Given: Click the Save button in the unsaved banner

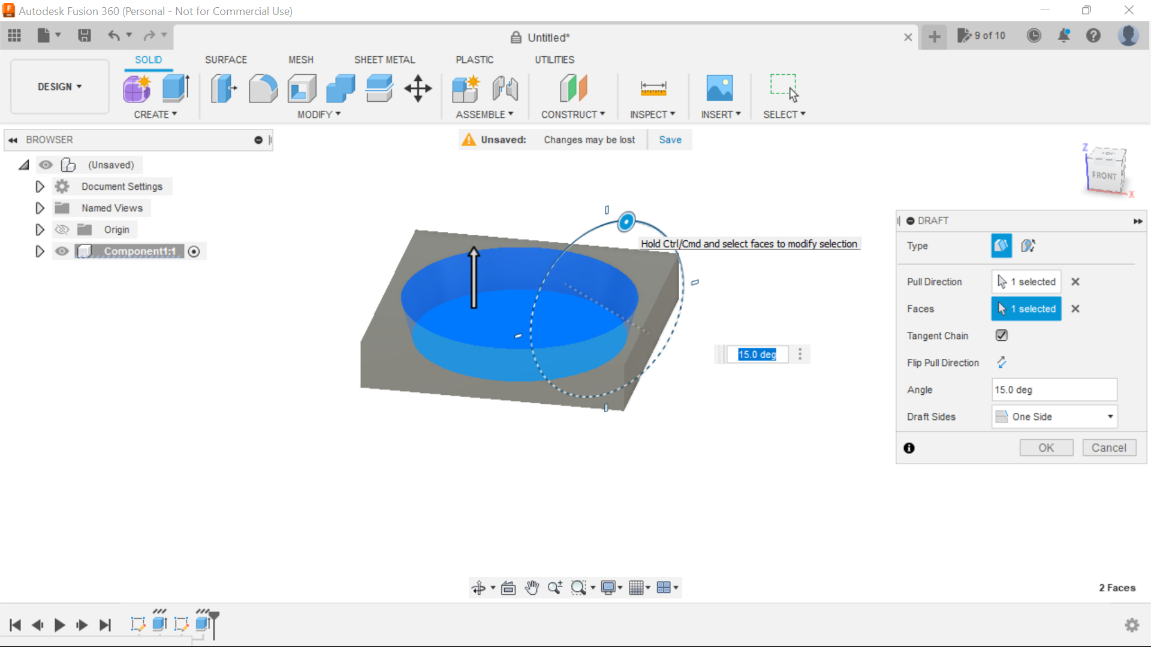Looking at the screenshot, I should pyautogui.click(x=670, y=139).
